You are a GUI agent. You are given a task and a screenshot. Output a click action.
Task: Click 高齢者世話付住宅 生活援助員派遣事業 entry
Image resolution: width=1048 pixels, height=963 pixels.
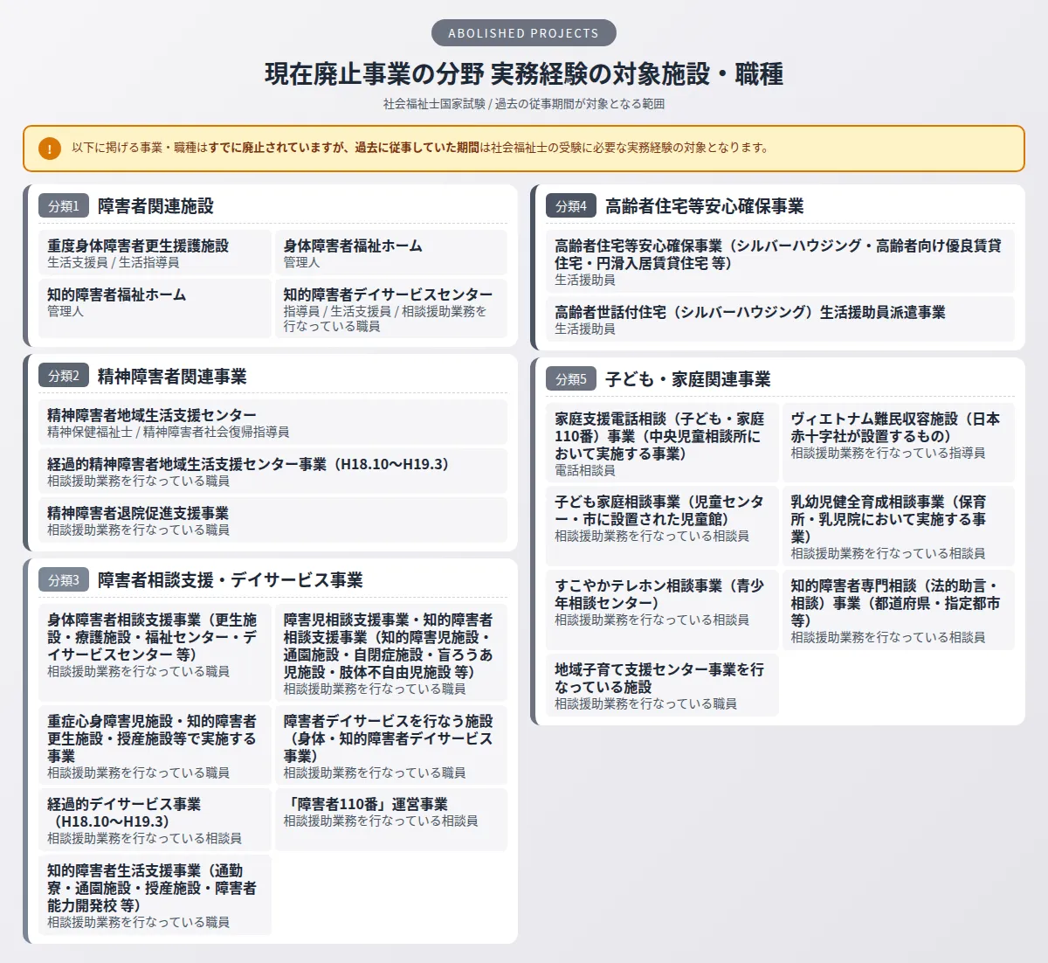coord(780,320)
